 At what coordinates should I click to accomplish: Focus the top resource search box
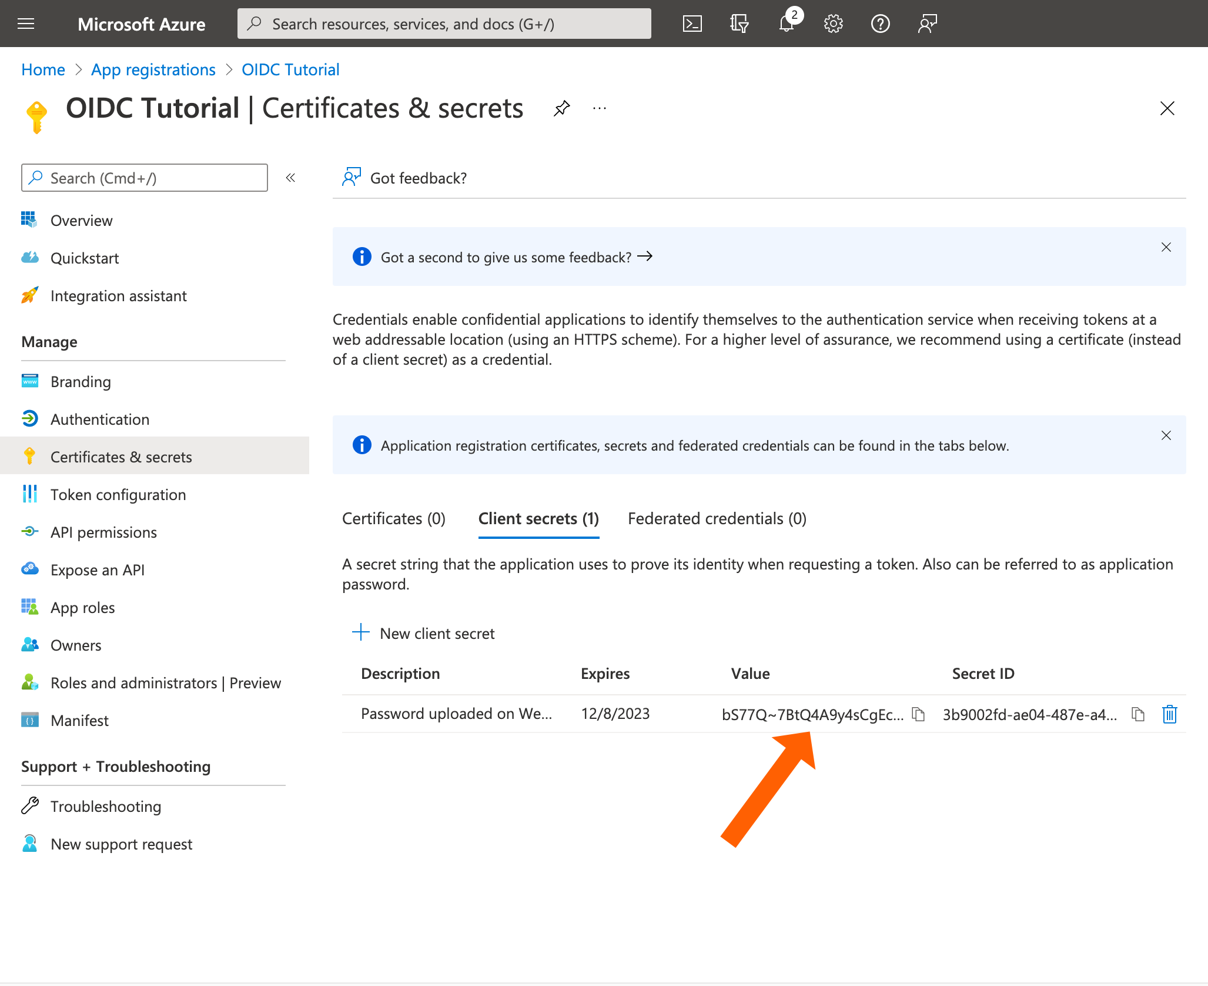[444, 24]
